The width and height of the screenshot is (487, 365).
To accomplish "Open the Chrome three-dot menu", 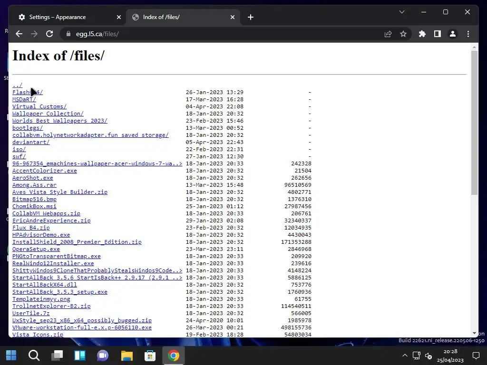I will [x=468, y=34].
